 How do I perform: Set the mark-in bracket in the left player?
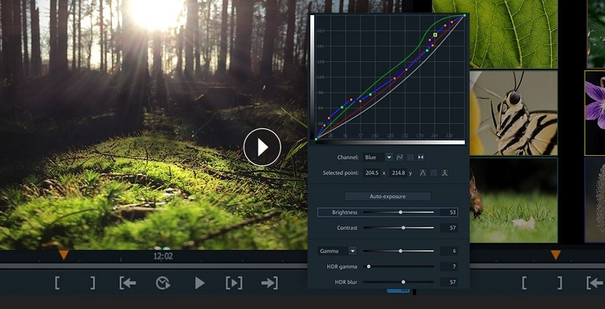click(x=57, y=283)
